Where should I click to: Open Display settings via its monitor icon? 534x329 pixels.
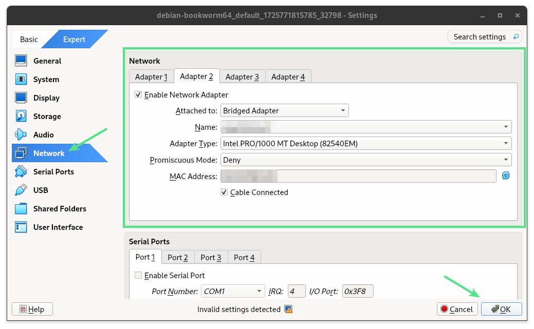(x=21, y=98)
